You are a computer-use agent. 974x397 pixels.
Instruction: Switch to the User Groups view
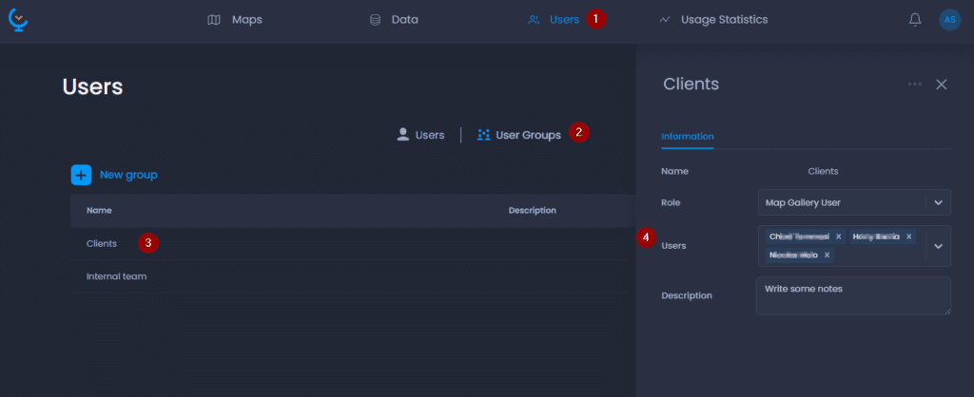[x=518, y=135]
